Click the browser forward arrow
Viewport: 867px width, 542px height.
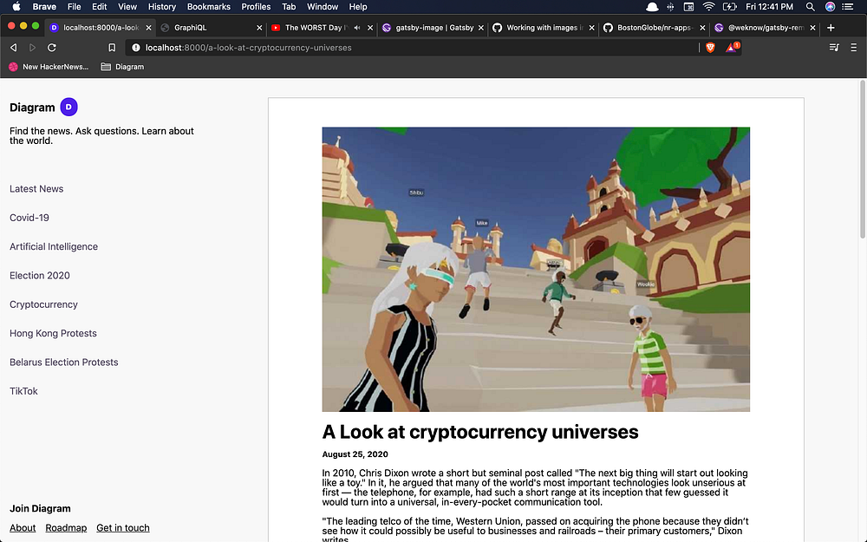click(x=33, y=48)
